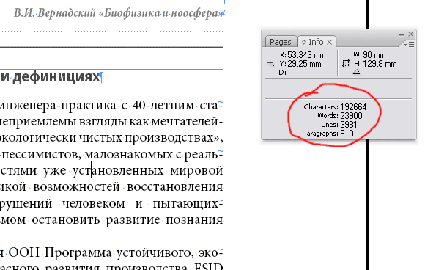425x270 pixels.
Task: Click the Characters: 192664 value
Action: (353, 107)
